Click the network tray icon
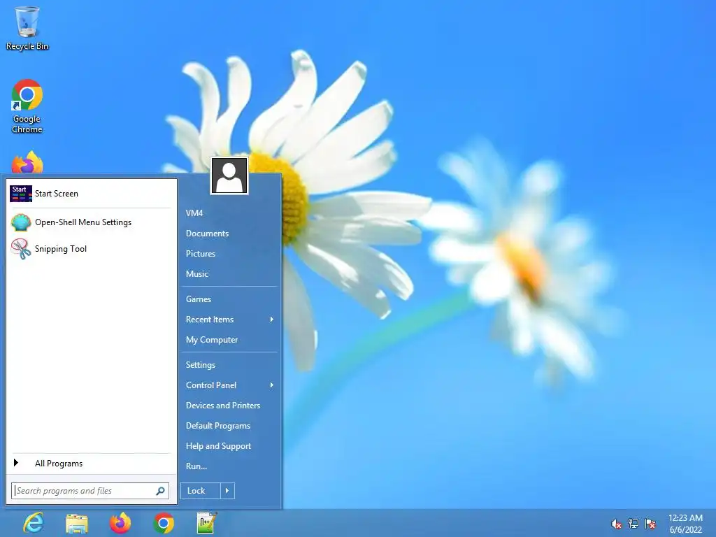This screenshot has height=537, width=716. click(633, 524)
